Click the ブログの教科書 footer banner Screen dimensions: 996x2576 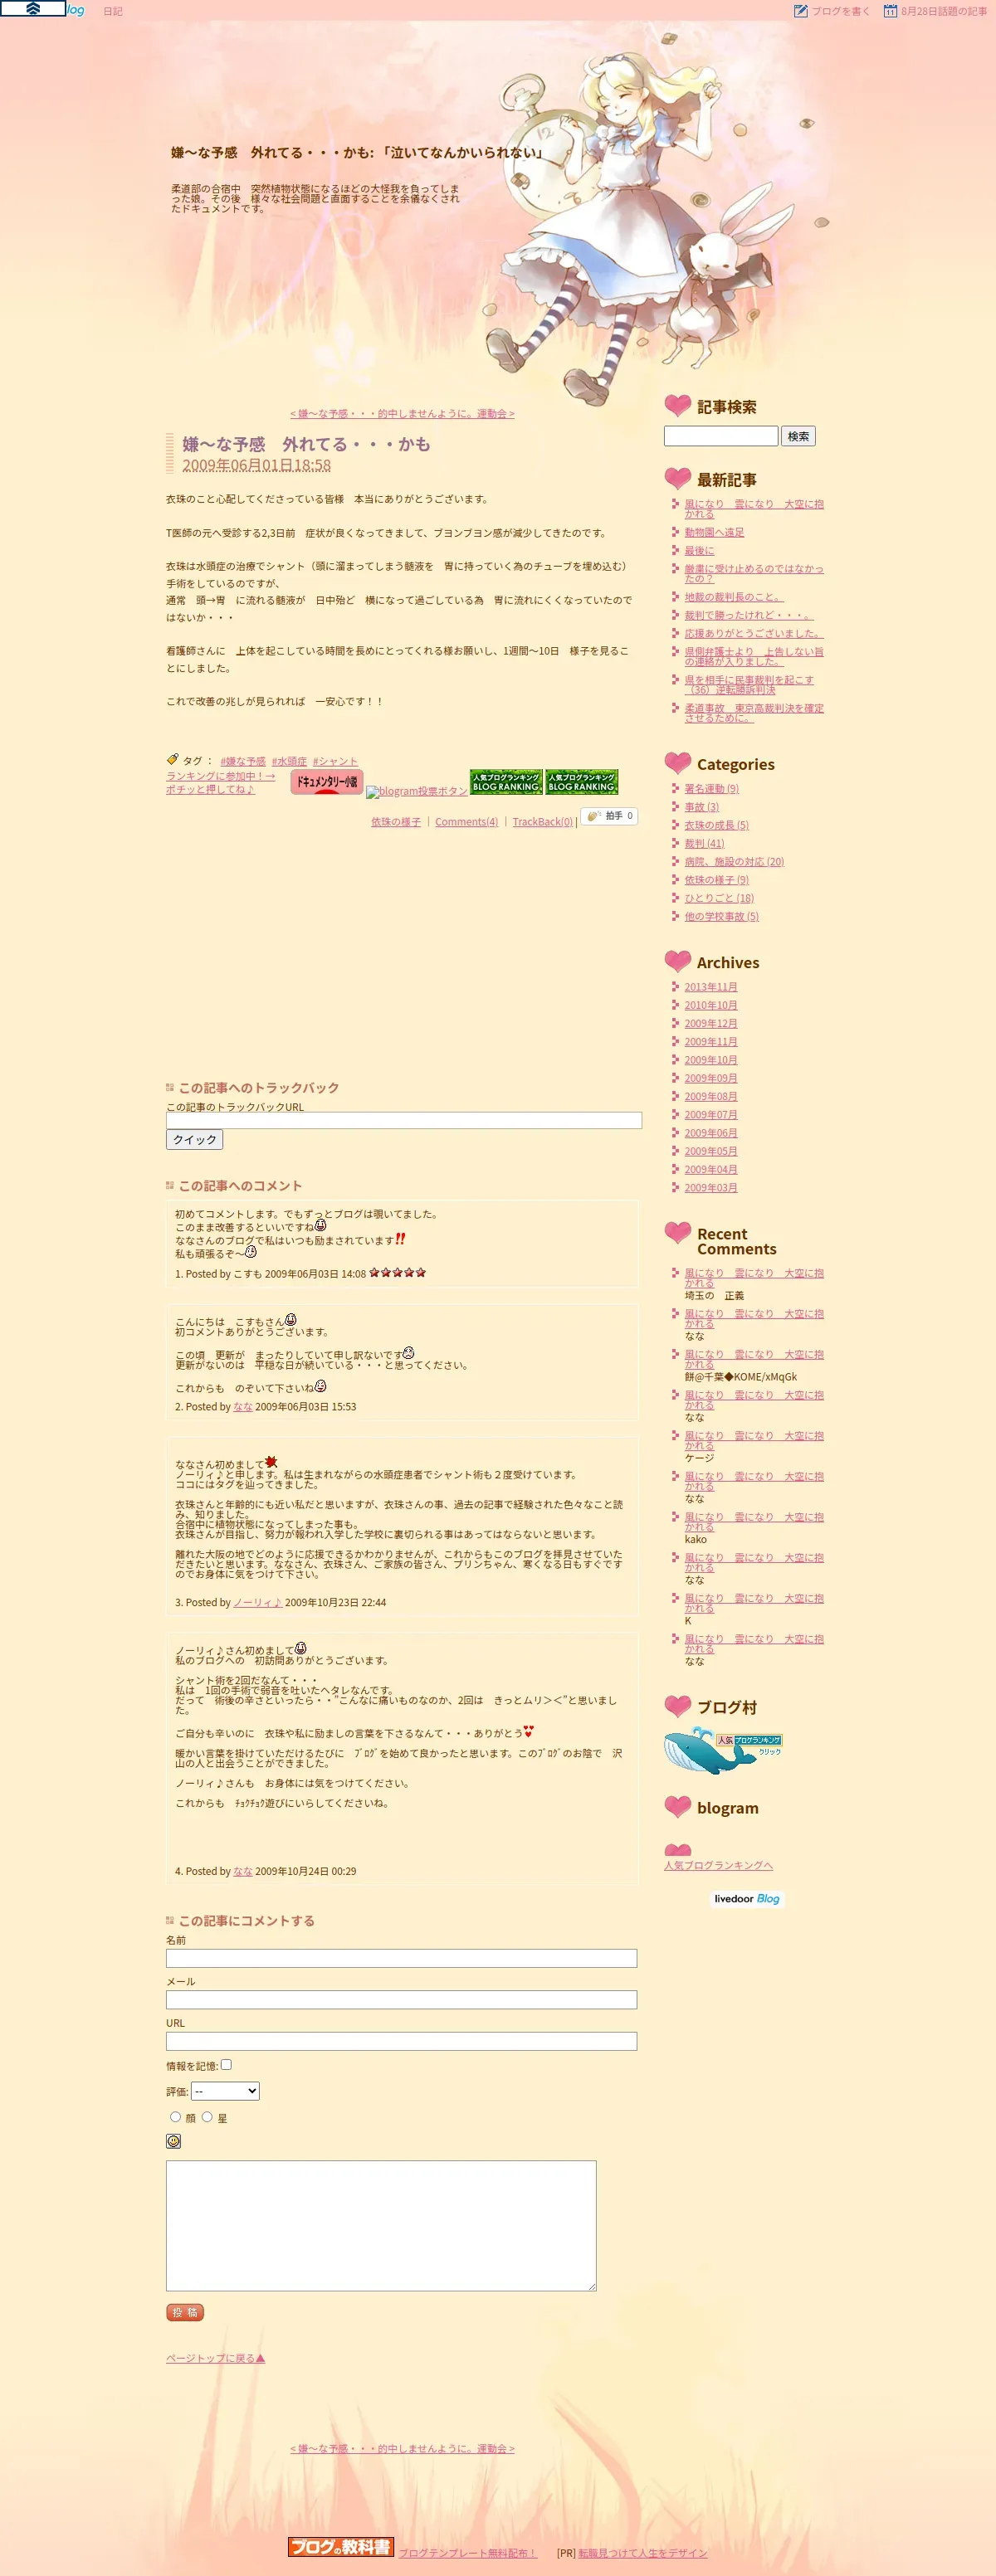[x=341, y=2547]
